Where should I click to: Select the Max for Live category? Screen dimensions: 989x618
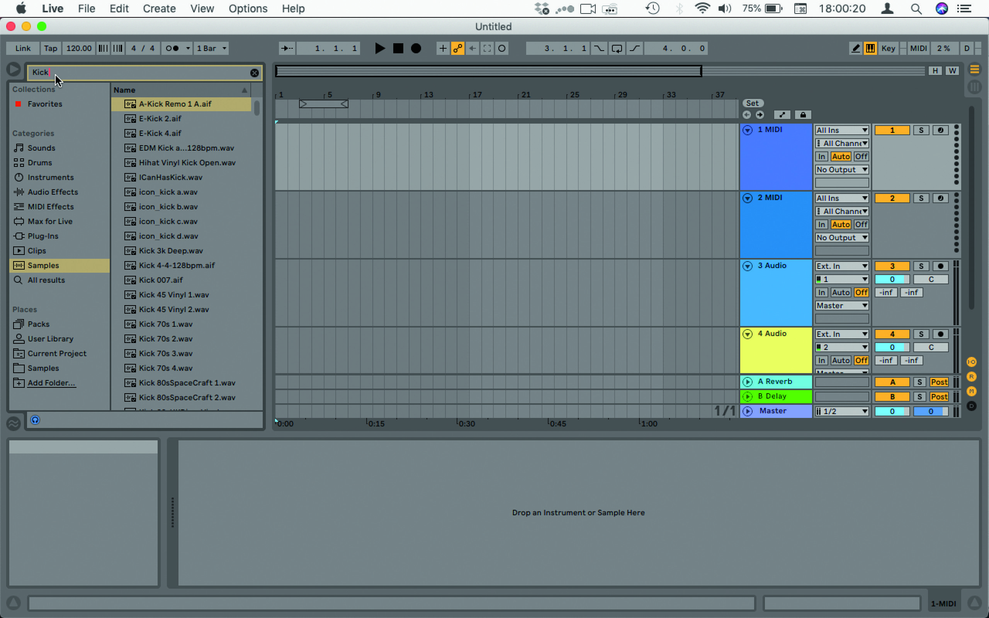point(50,222)
